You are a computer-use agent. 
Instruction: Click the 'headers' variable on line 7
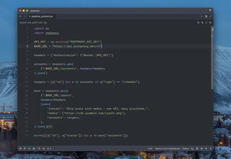click(40, 55)
